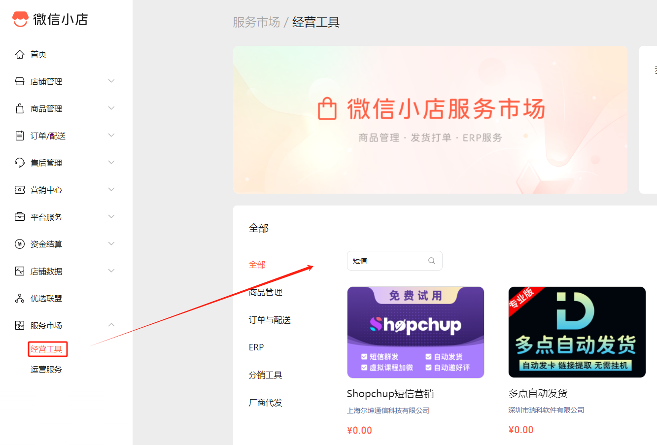Expand the 资金结算 menu chevron

(111, 243)
